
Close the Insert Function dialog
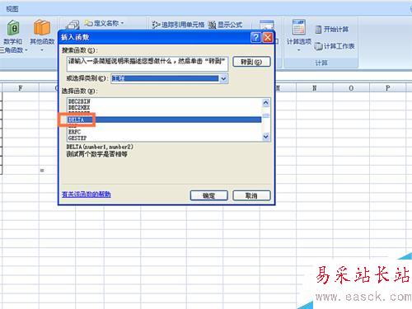click(268, 37)
